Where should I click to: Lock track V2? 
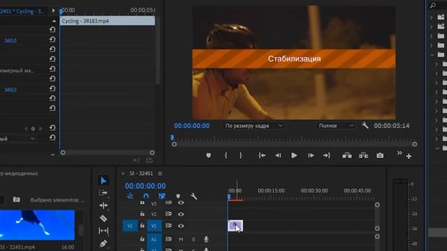142,214
